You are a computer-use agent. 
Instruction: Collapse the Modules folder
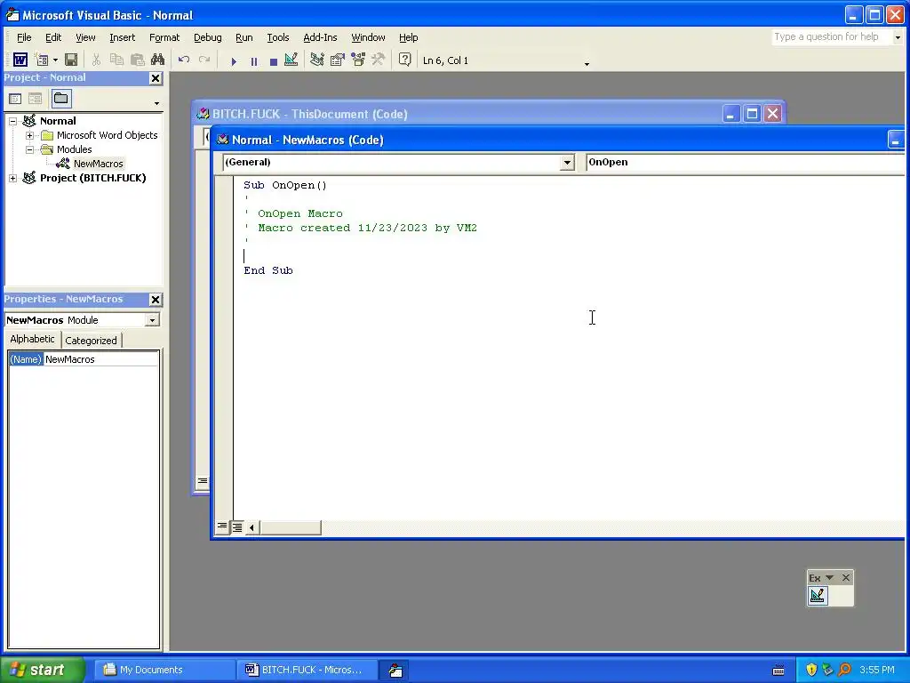29,149
